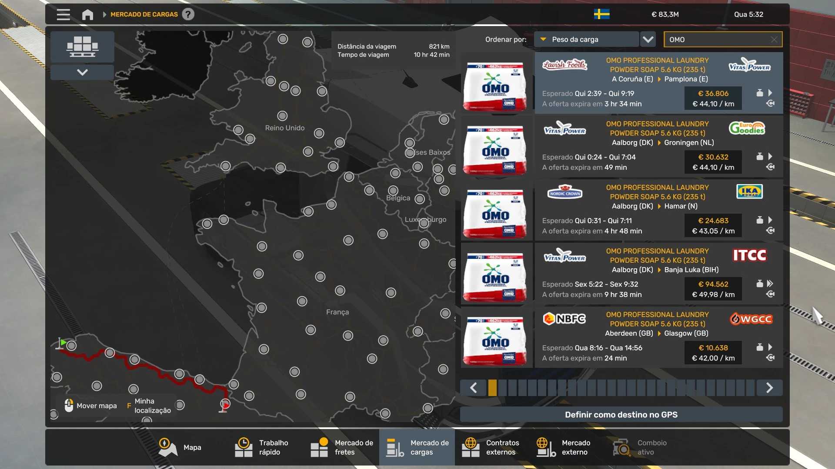Screen dimensions: 835x469
Task: Click weight icon on Banja Luka offer
Action: [759, 284]
